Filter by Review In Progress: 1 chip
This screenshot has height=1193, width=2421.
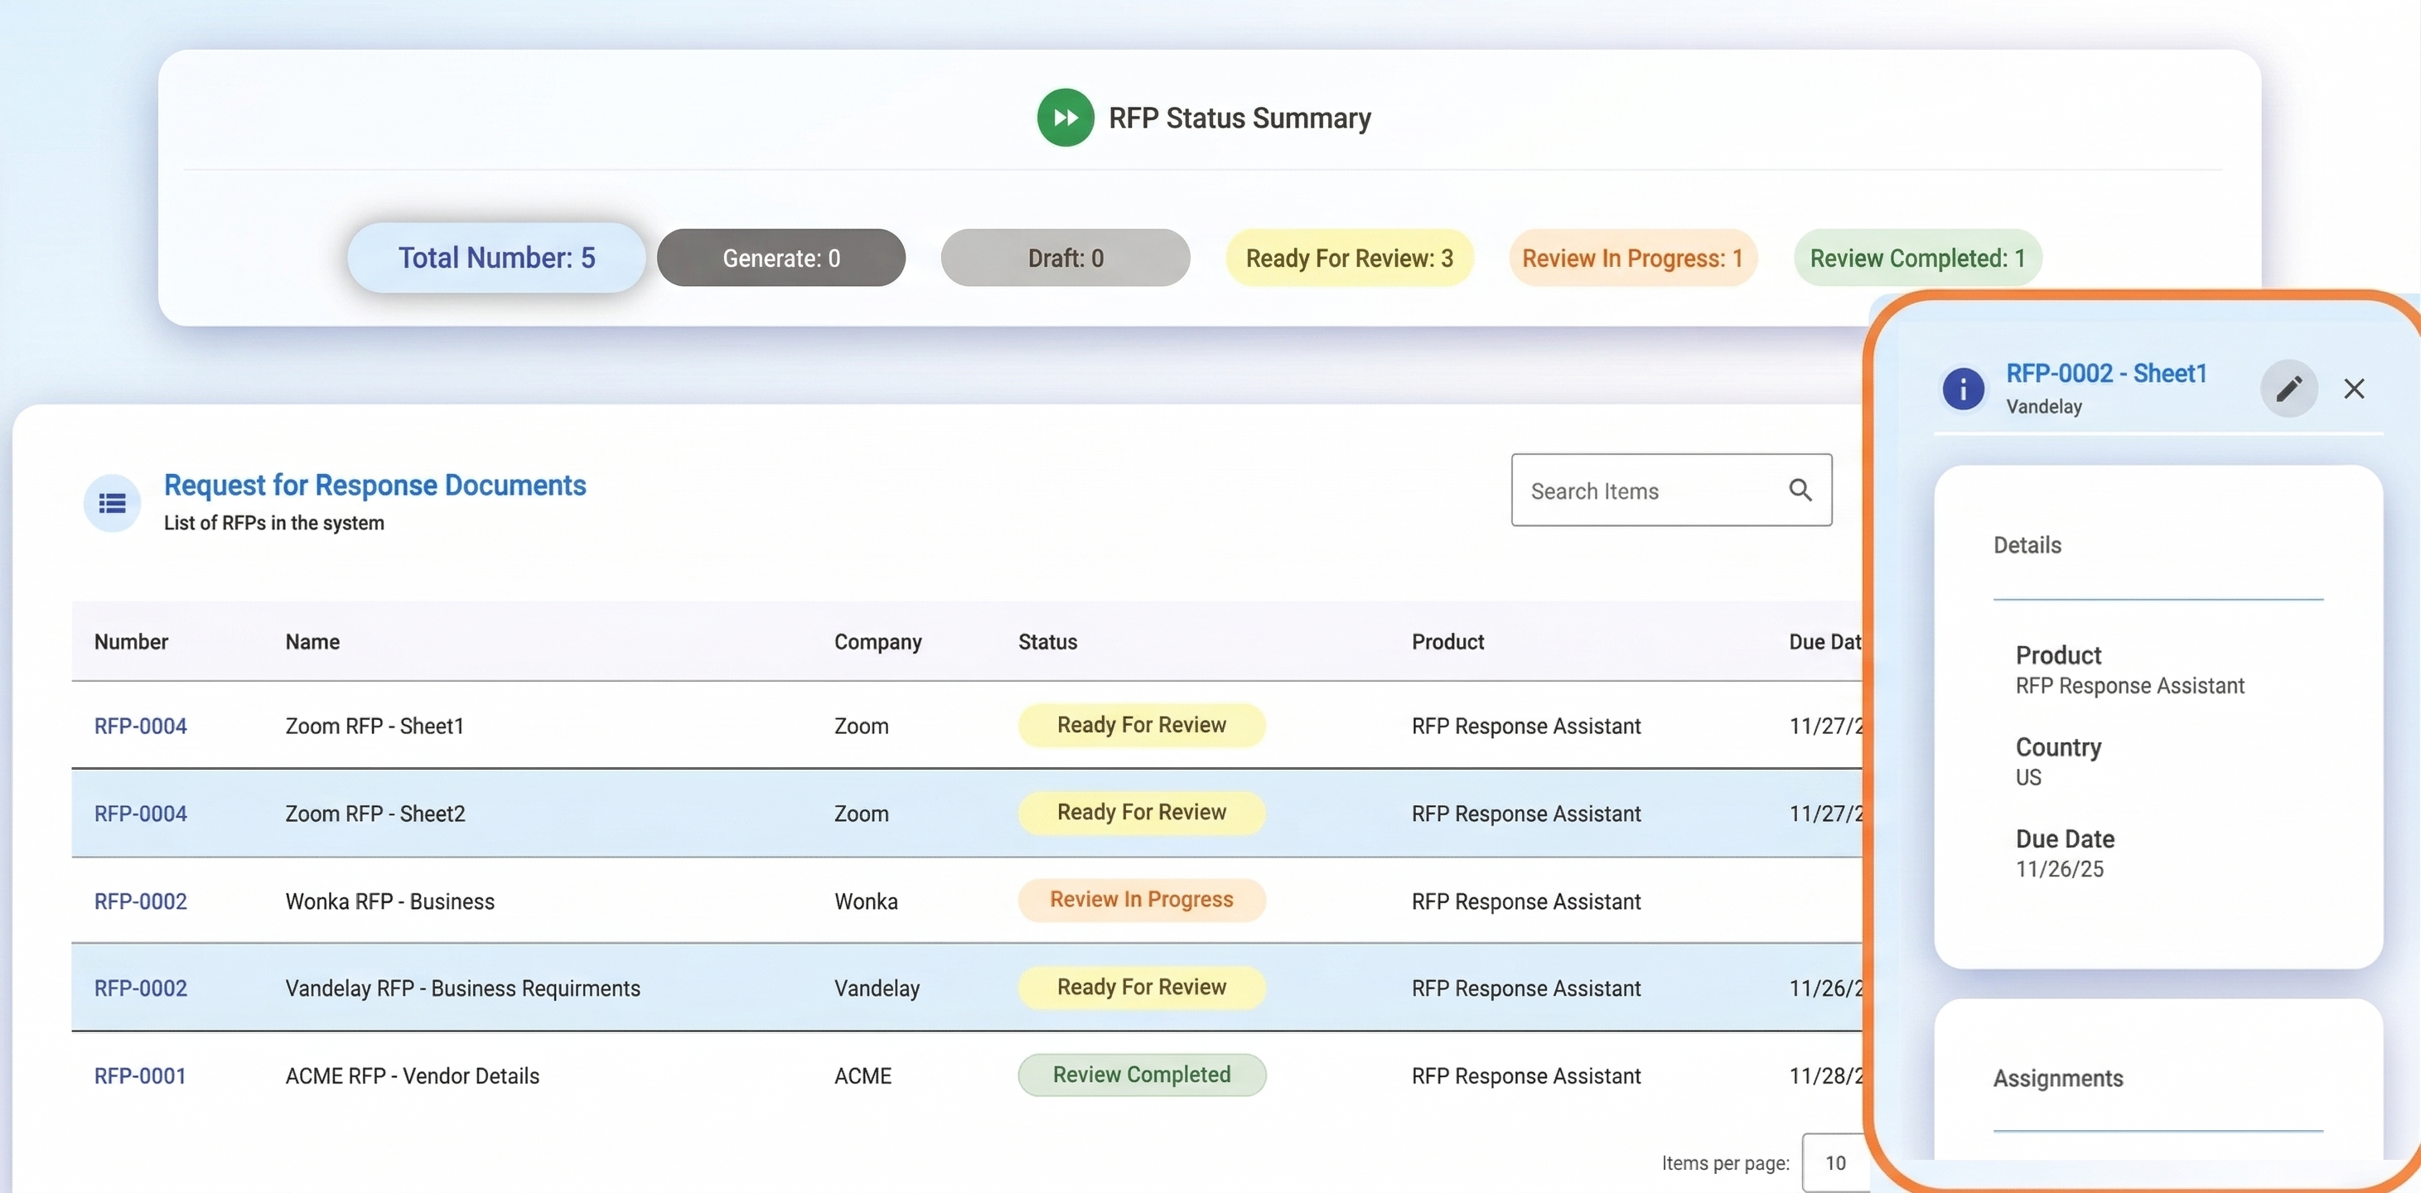coord(1633,258)
